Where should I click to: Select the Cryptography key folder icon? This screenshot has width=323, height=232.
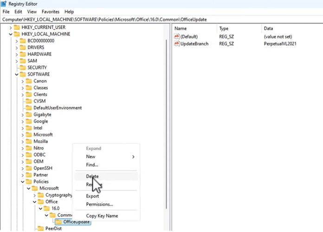pos(41,195)
